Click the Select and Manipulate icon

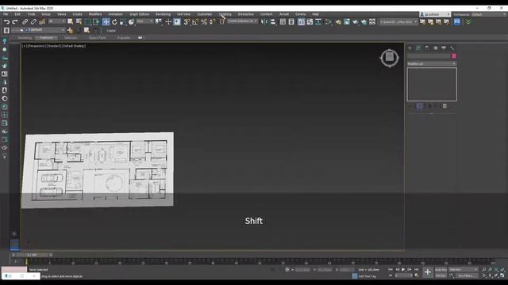(168, 22)
